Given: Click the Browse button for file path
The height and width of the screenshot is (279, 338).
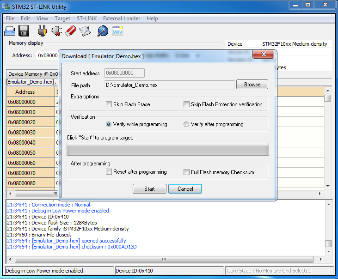Looking at the screenshot, I should (252, 85).
